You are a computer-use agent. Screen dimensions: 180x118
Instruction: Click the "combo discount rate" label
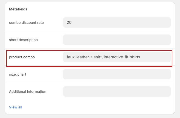click(x=26, y=22)
